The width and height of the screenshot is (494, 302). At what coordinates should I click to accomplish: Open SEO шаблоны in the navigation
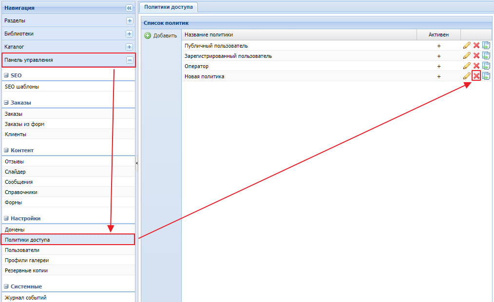coord(22,87)
